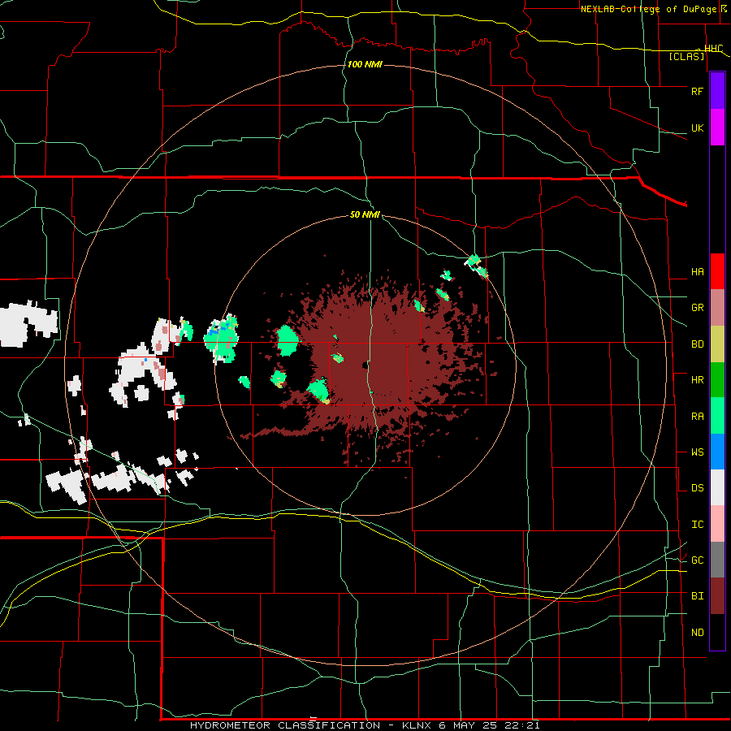
Task: Click the "HYDROMETEOR CLASSIFICATION - KLNX" title text
Action: [310, 725]
